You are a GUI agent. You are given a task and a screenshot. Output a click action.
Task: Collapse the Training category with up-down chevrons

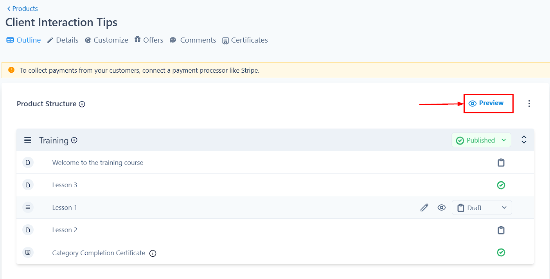click(524, 140)
